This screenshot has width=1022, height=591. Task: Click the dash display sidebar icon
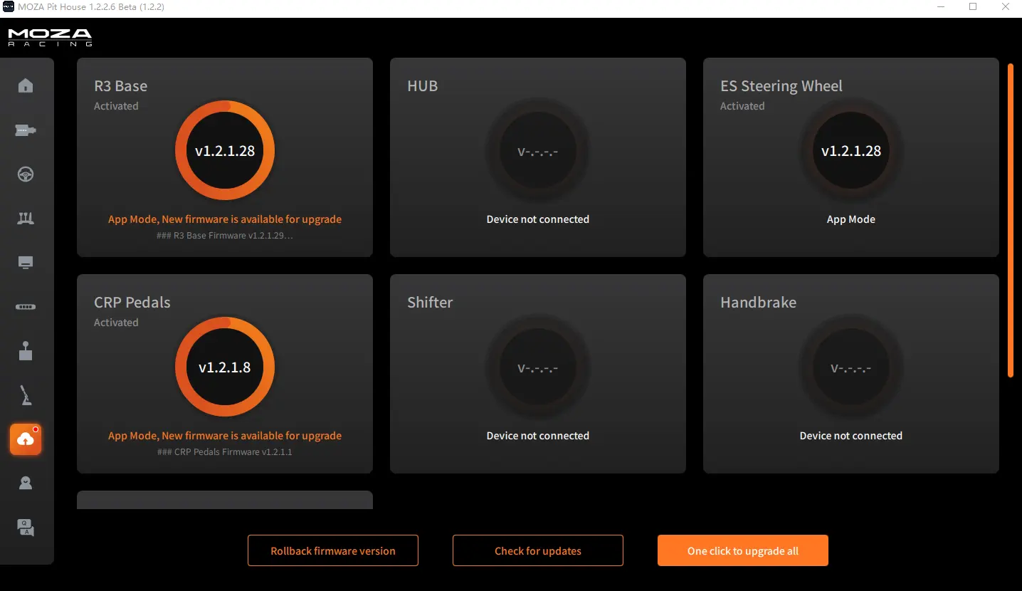[26, 263]
